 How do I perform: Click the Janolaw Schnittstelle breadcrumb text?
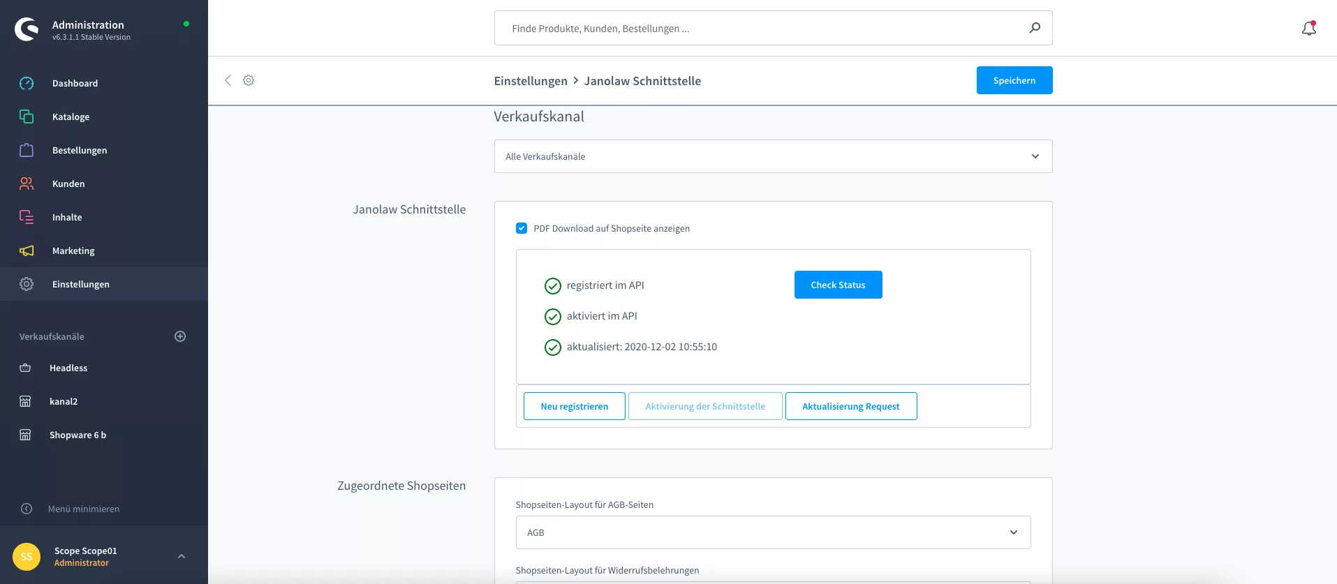(642, 81)
